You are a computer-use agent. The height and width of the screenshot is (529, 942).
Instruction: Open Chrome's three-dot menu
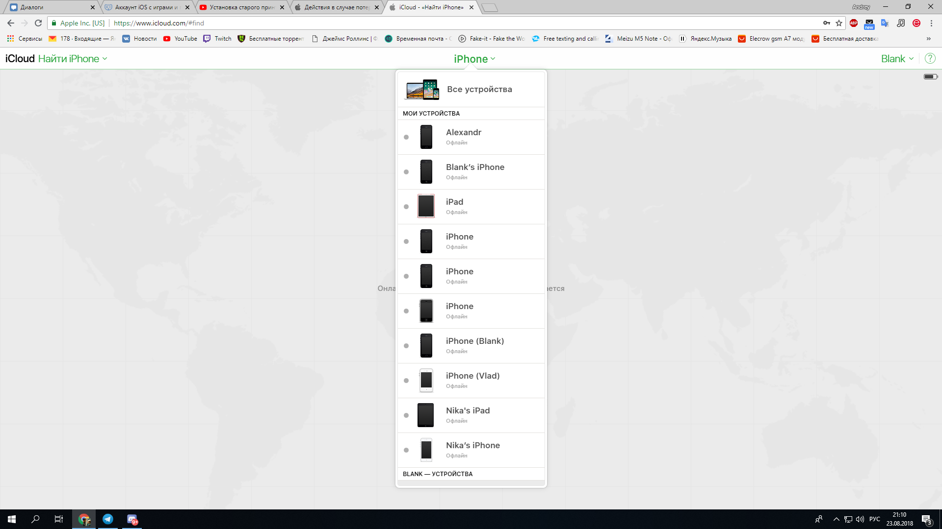(x=931, y=23)
